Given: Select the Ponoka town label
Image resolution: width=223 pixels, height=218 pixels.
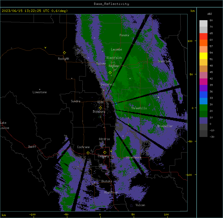Looking at the screenshot, I should (x=124, y=35).
